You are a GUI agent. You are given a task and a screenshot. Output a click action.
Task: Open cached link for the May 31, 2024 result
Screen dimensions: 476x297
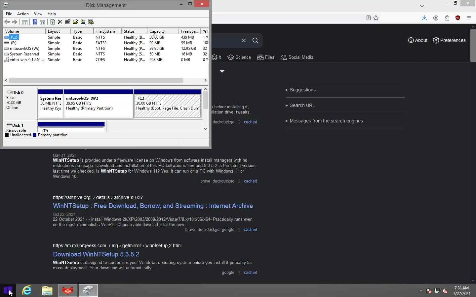(x=250, y=181)
